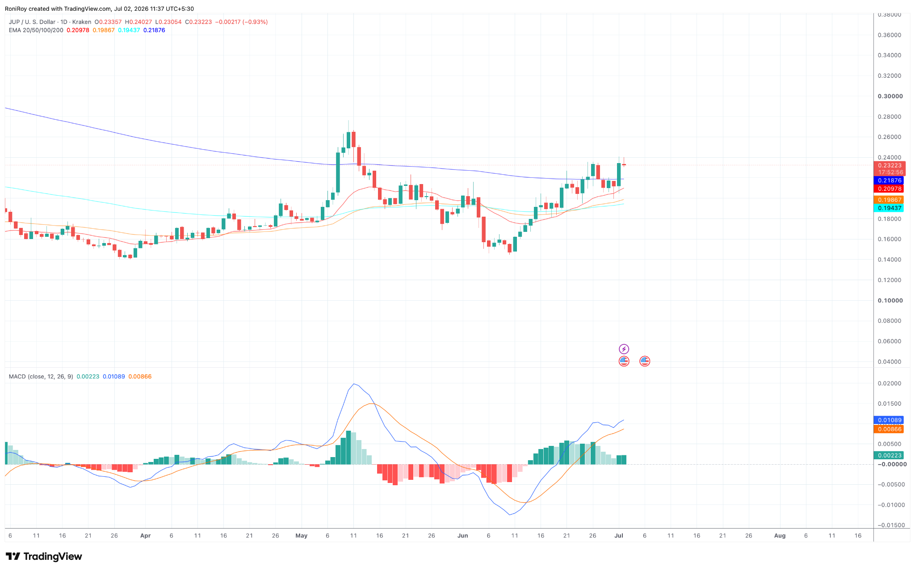
Task: Click the US flag marker right of the lightning icon
Action: tap(644, 361)
